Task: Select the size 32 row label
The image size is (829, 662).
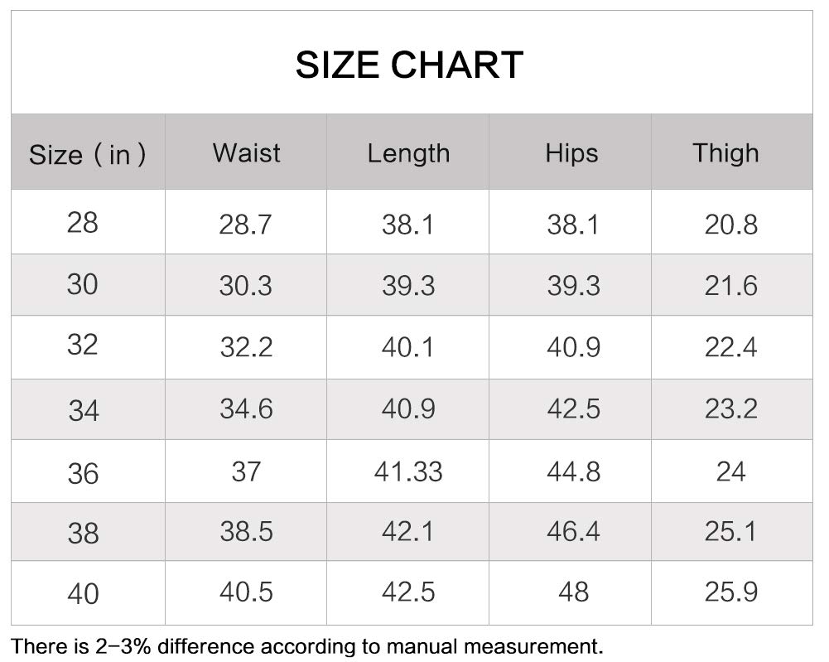Action: pyautogui.click(x=83, y=345)
